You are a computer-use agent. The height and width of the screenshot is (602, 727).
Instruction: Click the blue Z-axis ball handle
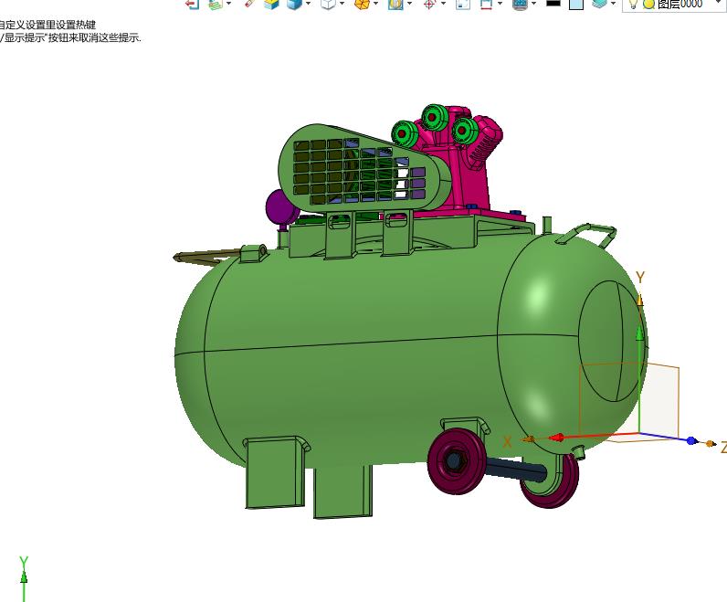(x=690, y=440)
